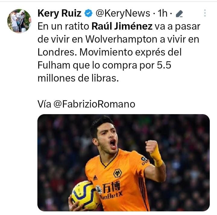Image resolution: width=217 pixels, height=215 pixels.
Task: Click the word Fulham in the tweet
Action: pos(54,65)
